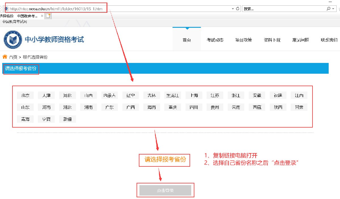Viewport: 340px width, 199px height.
Task: Select province 新疆
Action: tap(67, 119)
